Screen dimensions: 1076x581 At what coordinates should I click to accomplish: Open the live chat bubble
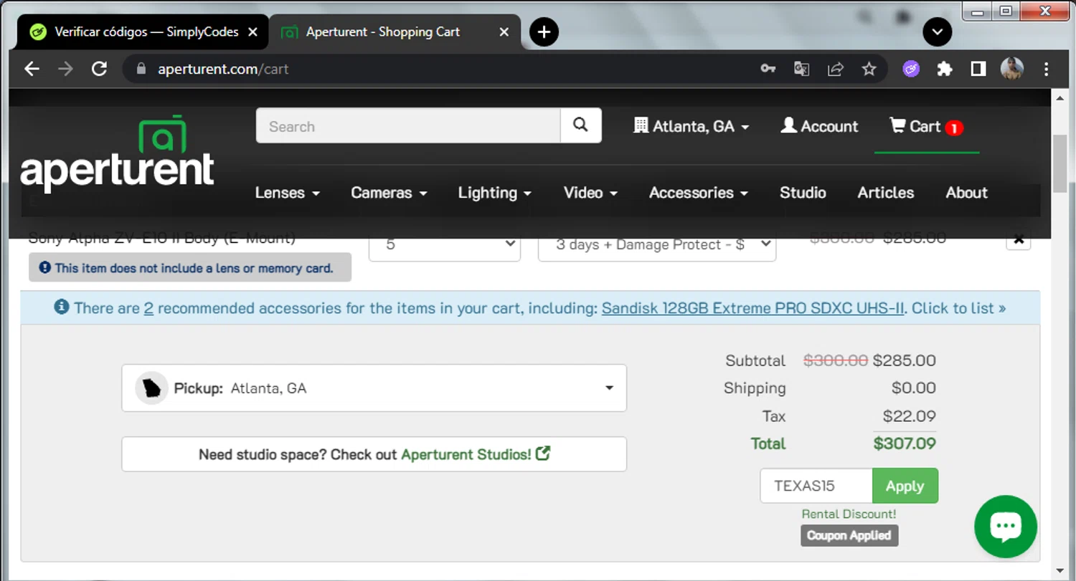pyautogui.click(x=1006, y=527)
